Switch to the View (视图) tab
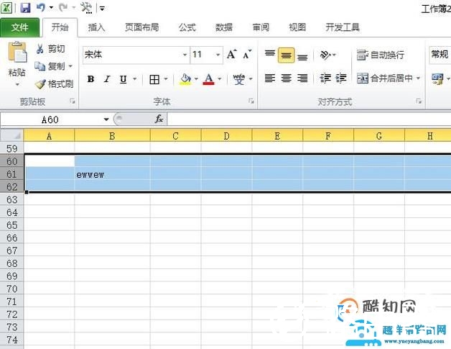Image resolution: width=451 pixels, height=349 pixels. [297, 27]
